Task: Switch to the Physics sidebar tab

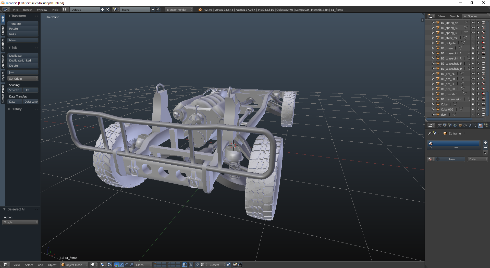Action: pyautogui.click(x=3, y=76)
